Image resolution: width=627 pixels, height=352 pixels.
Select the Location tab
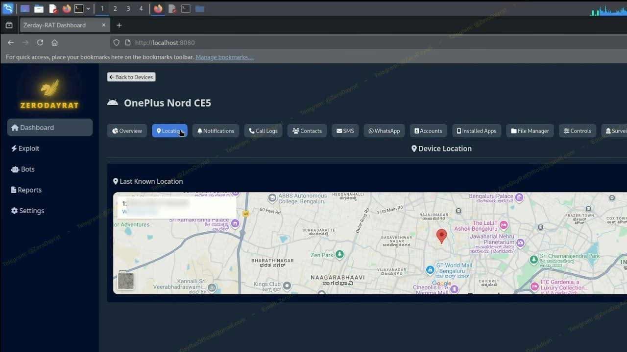(169, 131)
